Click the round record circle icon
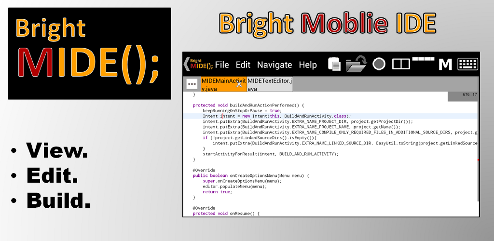The width and height of the screenshot is (494, 241). [379, 64]
